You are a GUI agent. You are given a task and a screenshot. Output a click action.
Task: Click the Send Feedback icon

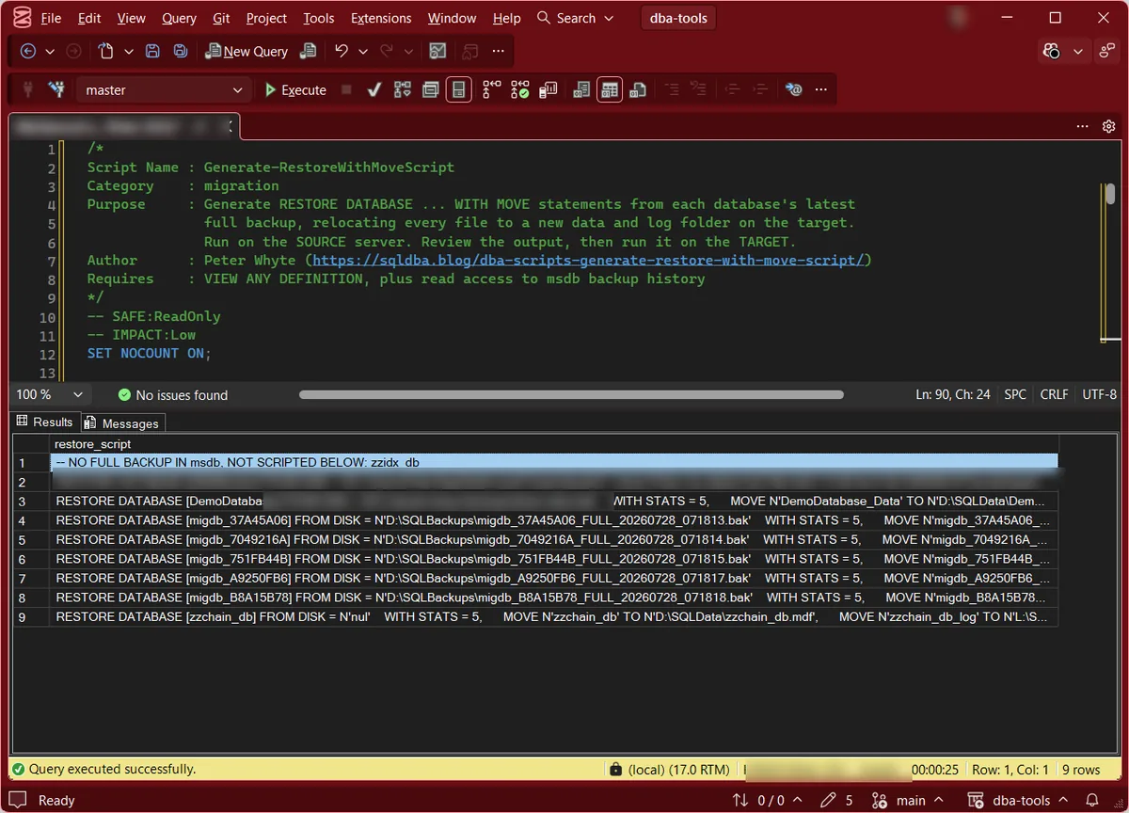pos(1107,52)
